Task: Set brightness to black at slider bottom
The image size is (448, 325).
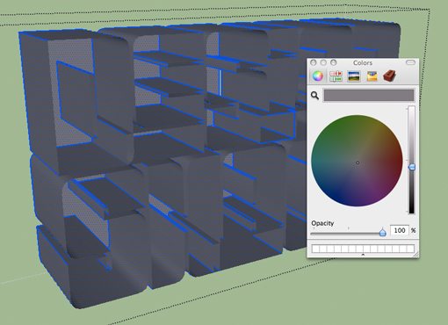Action: pyautogui.click(x=412, y=212)
